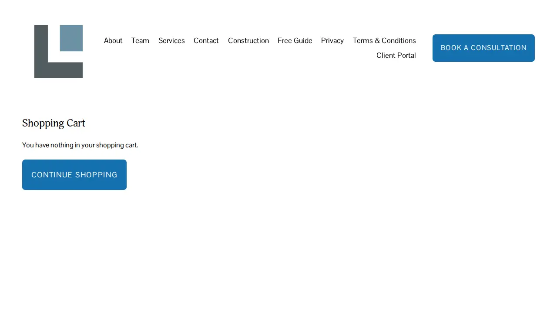Open the Services menu item
The image size is (557, 313).
(171, 40)
